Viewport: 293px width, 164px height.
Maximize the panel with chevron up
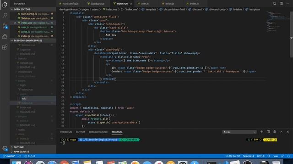(281, 132)
